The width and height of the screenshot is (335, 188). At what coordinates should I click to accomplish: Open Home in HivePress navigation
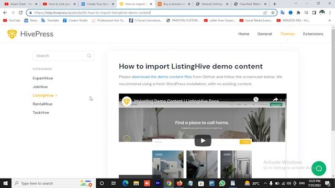244,34
